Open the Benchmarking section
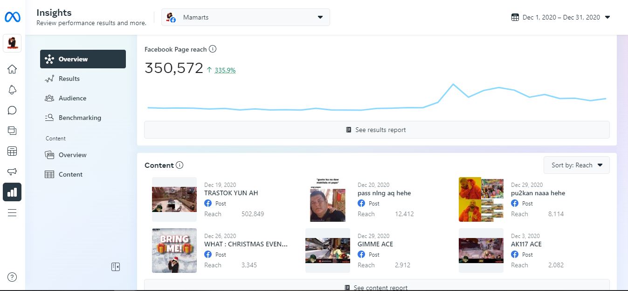Viewport: 628px width, 291px height. point(83,118)
